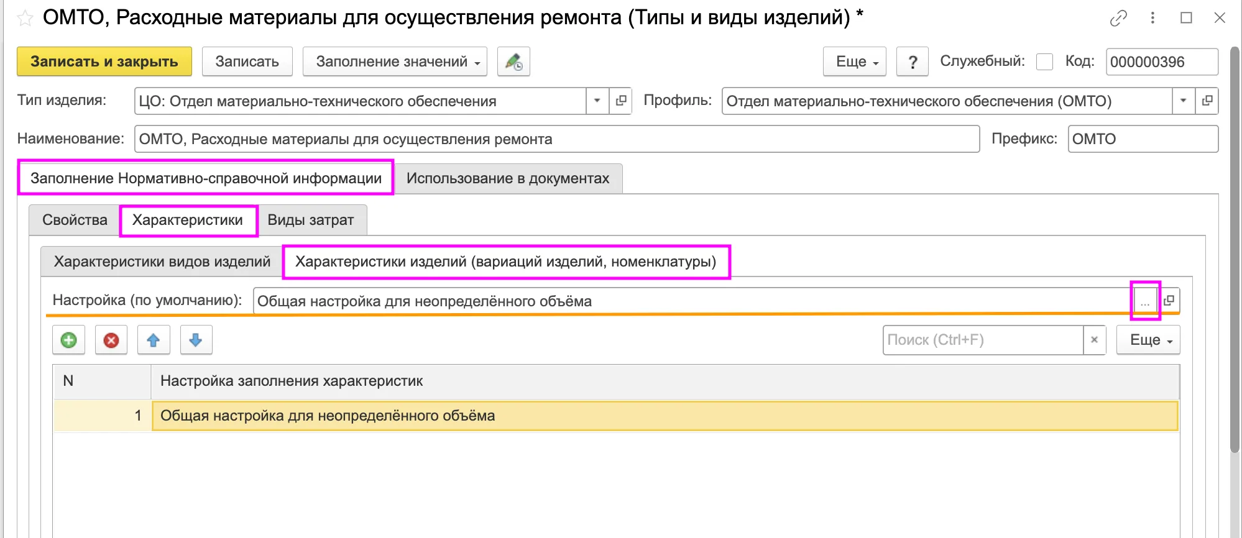Focus the Код field

click(x=1162, y=62)
